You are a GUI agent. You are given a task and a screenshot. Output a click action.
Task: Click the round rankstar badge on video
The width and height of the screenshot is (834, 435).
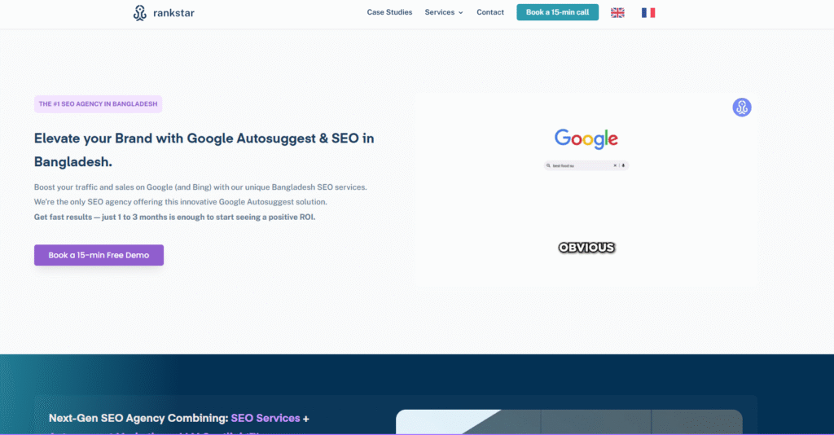click(x=742, y=108)
